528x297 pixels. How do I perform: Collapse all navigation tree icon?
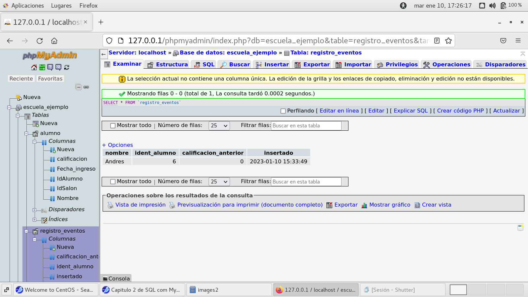click(x=78, y=87)
